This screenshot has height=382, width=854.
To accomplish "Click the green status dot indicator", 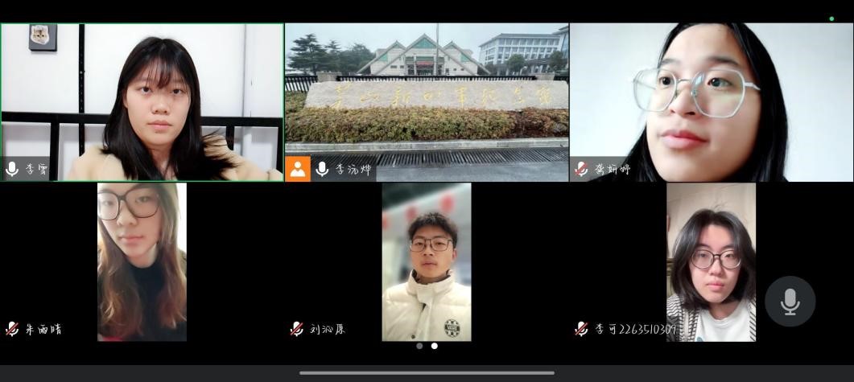I will point(831,18).
